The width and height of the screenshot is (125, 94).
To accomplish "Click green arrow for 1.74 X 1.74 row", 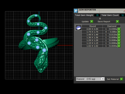I will pyautogui.click(x=119, y=32).
